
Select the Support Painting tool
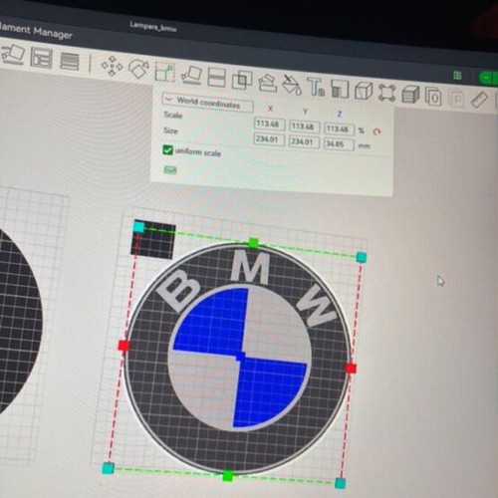pyautogui.click(x=267, y=83)
